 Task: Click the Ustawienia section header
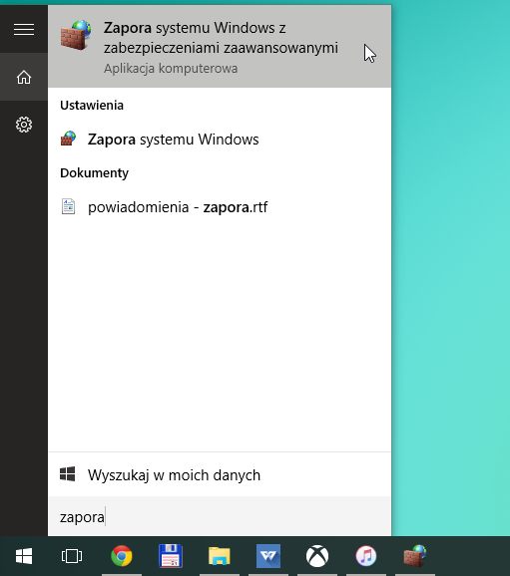pos(92,106)
